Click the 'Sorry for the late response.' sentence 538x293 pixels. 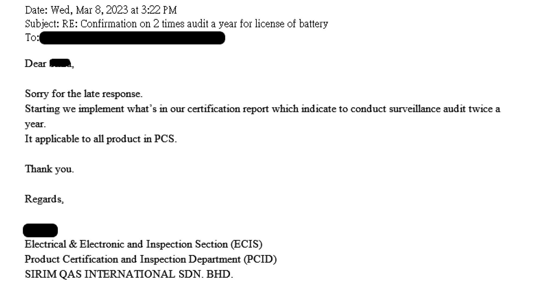[84, 94]
